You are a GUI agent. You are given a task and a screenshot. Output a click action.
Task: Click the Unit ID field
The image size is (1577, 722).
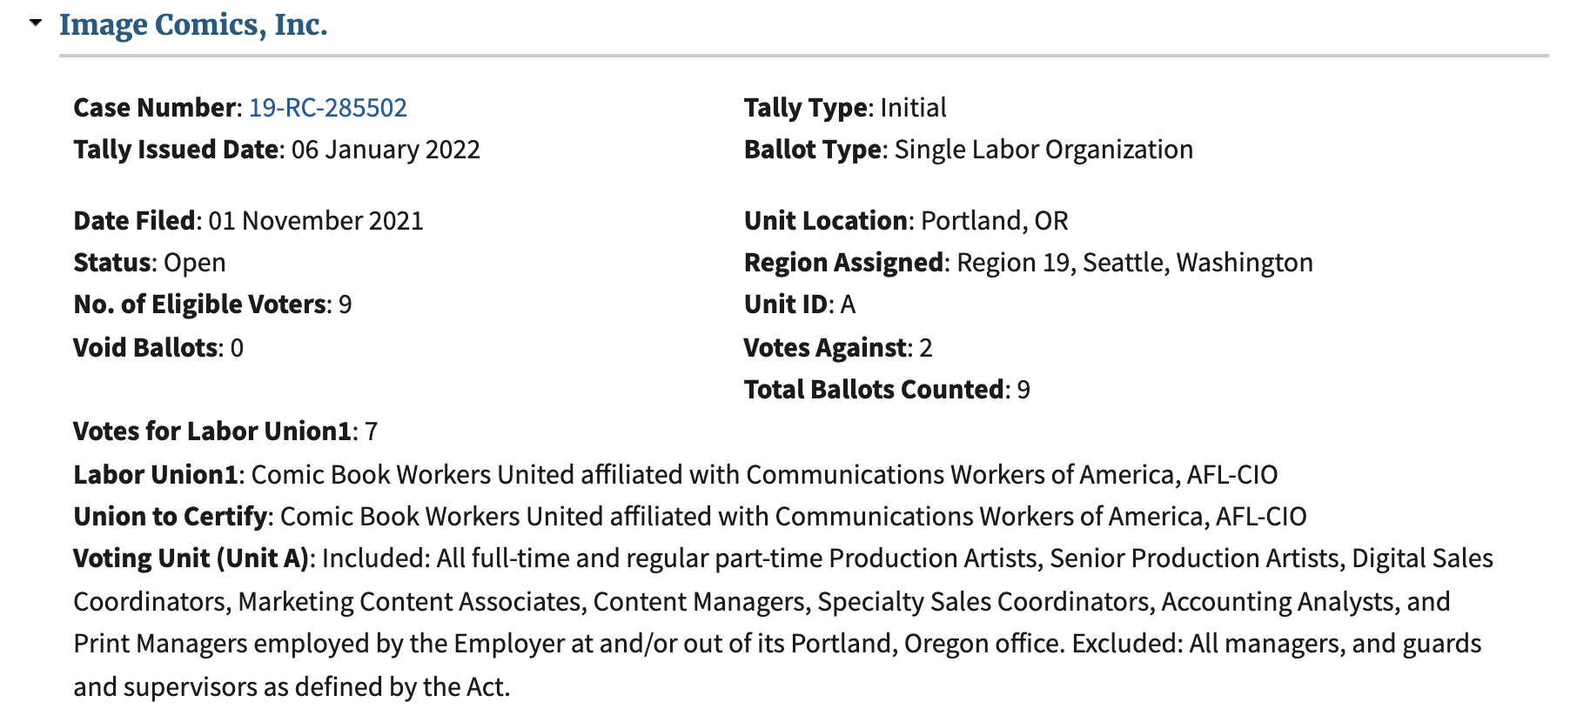pyautogui.click(x=800, y=304)
